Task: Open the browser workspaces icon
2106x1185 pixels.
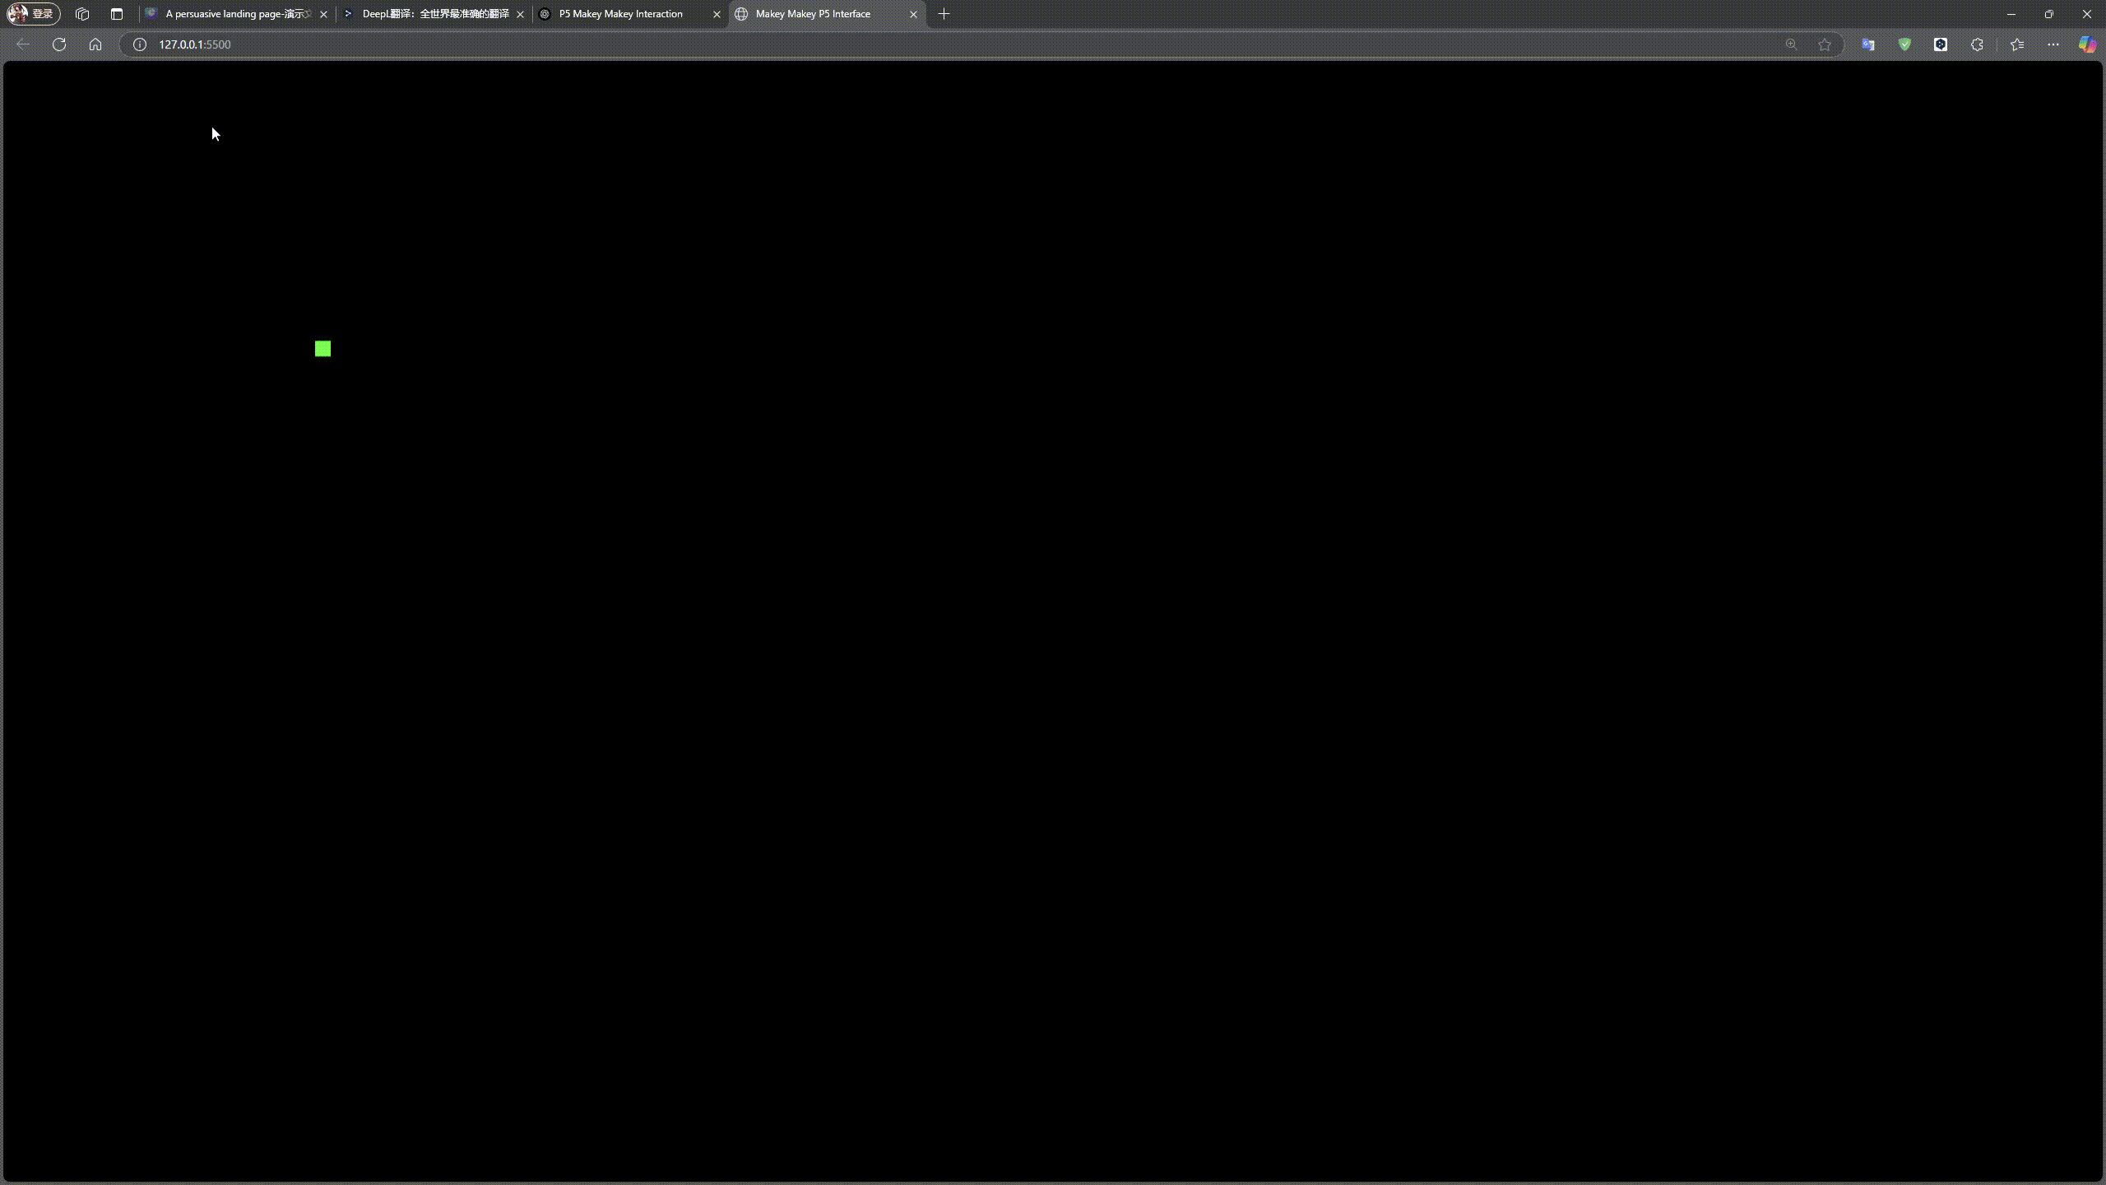Action: point(82,14)
